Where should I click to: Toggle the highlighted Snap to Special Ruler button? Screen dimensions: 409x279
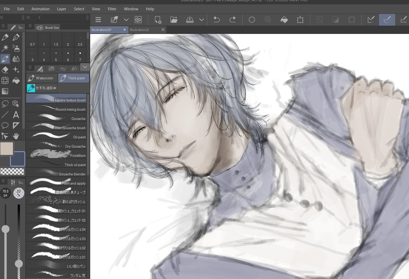click(387, 20)
